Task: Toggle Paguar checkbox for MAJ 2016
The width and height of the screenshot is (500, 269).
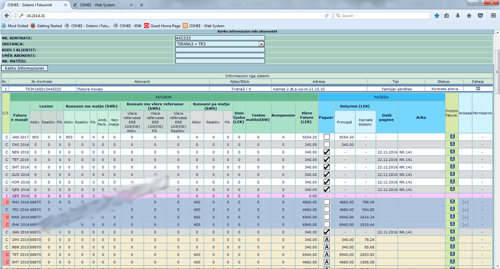Action: coord(327,202)
